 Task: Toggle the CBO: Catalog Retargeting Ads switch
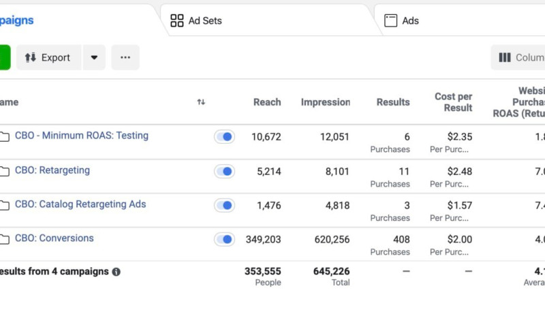tap(224, 205)
